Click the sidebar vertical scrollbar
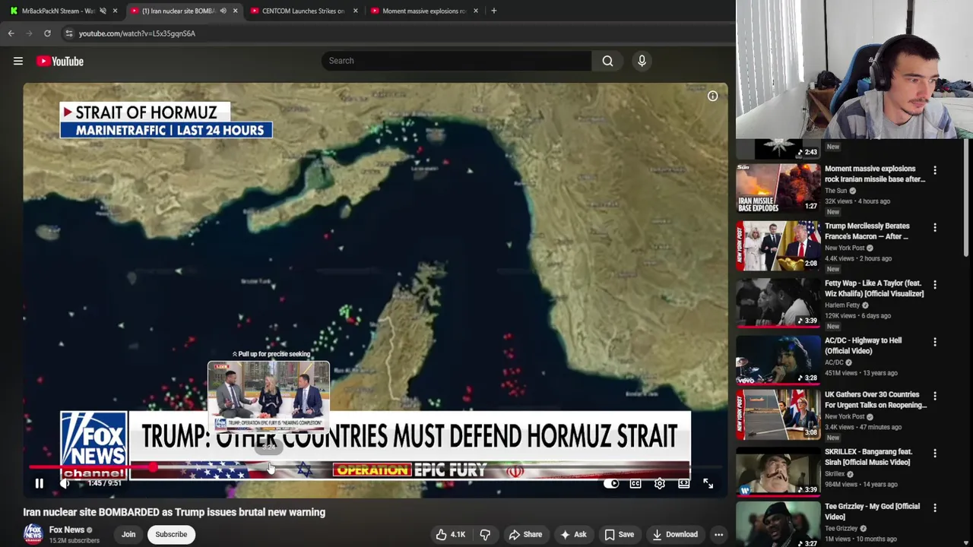Image resolution: width=973 pixels, height=547 pixels. (968, 199)
